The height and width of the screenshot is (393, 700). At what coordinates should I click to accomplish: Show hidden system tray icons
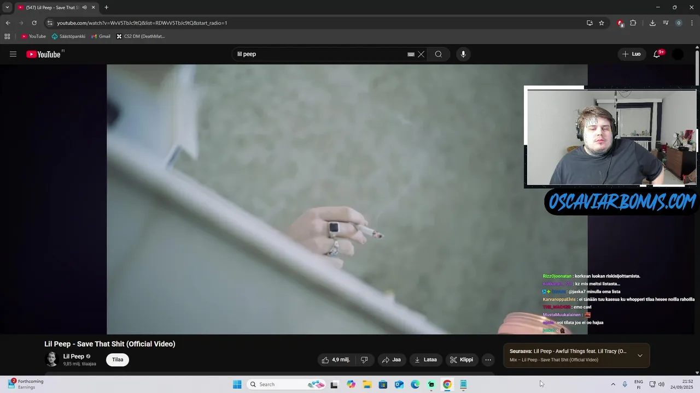coord(613,384)
